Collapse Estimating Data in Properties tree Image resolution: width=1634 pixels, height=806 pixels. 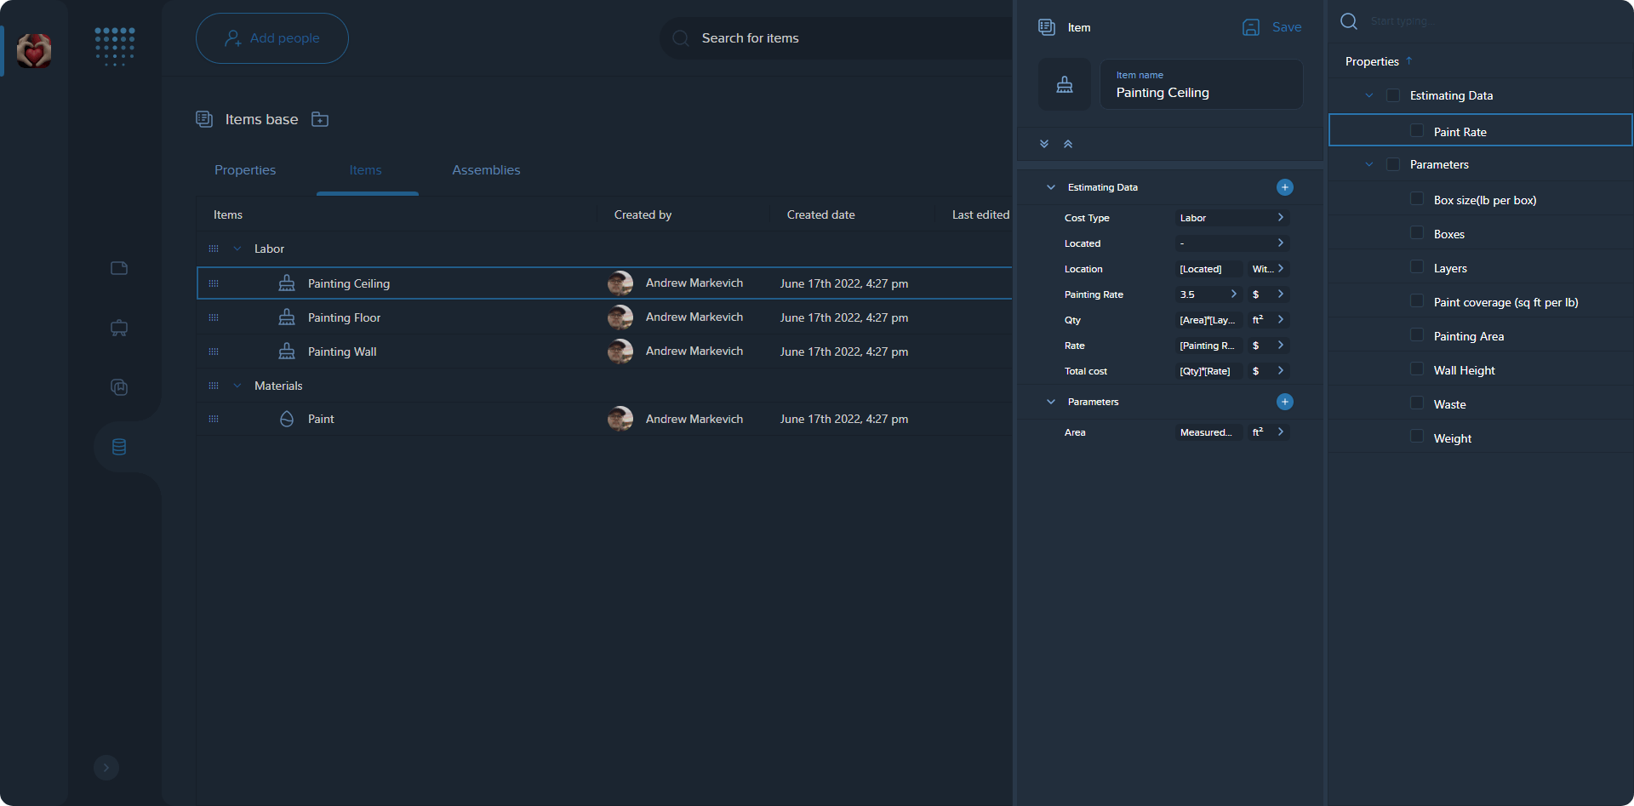point(1369,95)
